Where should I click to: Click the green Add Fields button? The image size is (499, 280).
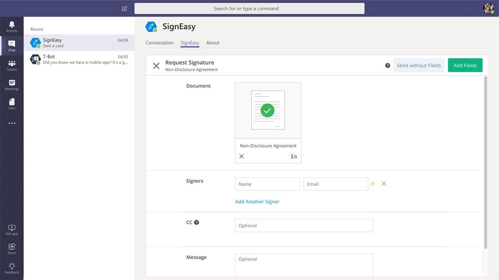click(465, 65)
